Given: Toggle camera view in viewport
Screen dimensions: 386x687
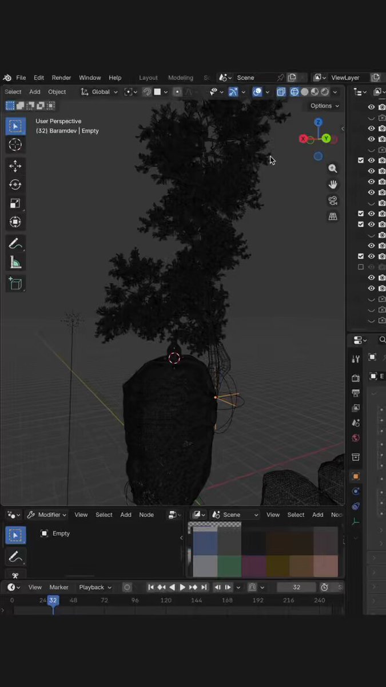Looking at the screenshot, I should click(333, 200).
